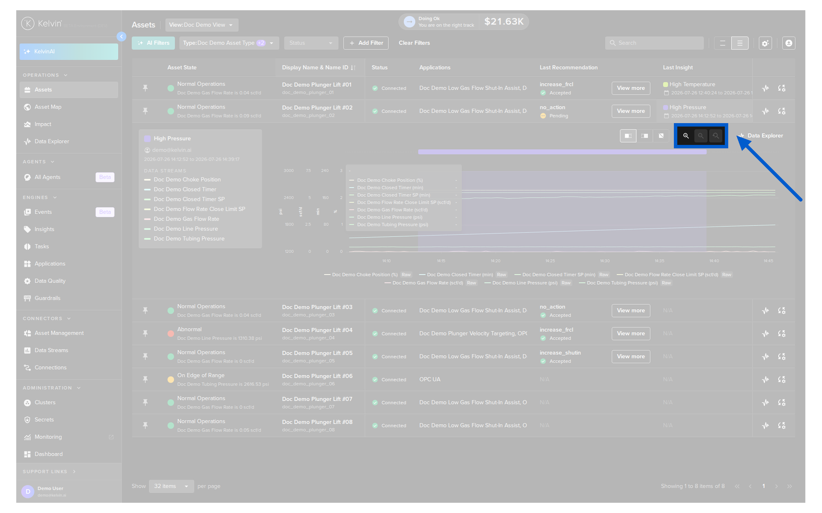Open table settings gear icon
Screen dimensions: 822x513
click(765, 43)
